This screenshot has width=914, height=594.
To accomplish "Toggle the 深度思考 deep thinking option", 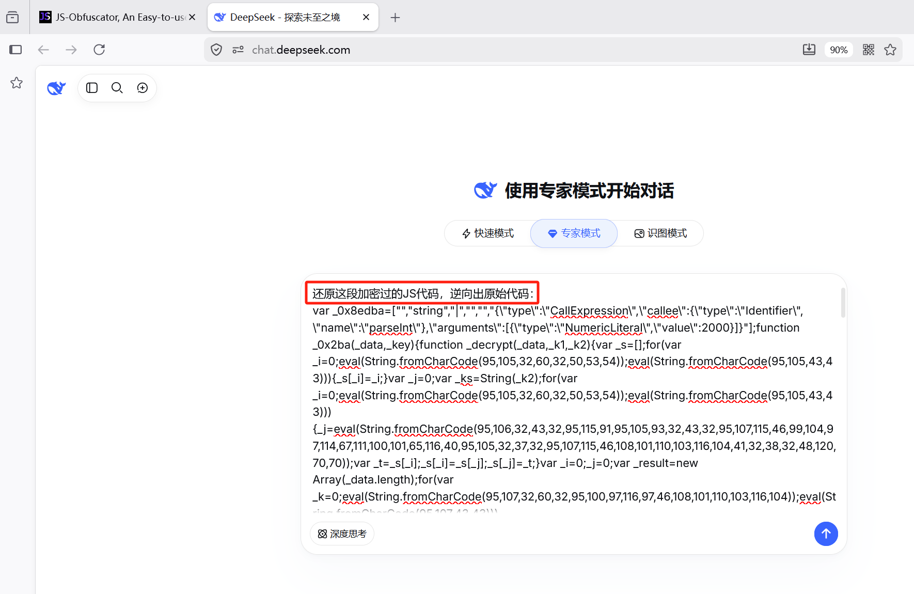I will tap(342, 534).
